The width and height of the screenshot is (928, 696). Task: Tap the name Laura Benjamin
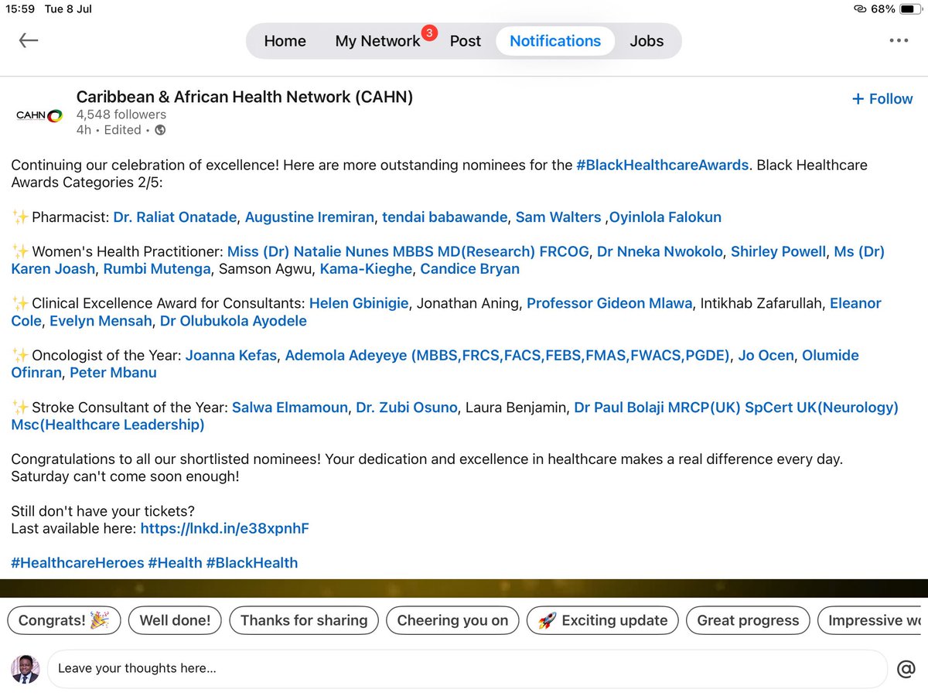coord(516,408)
